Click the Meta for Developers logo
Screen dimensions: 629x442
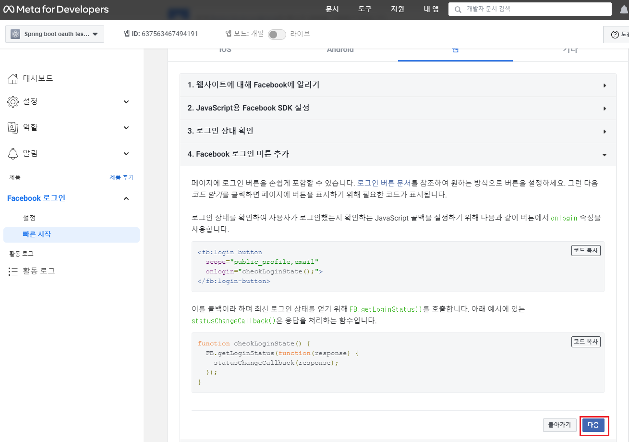[56, 10]
